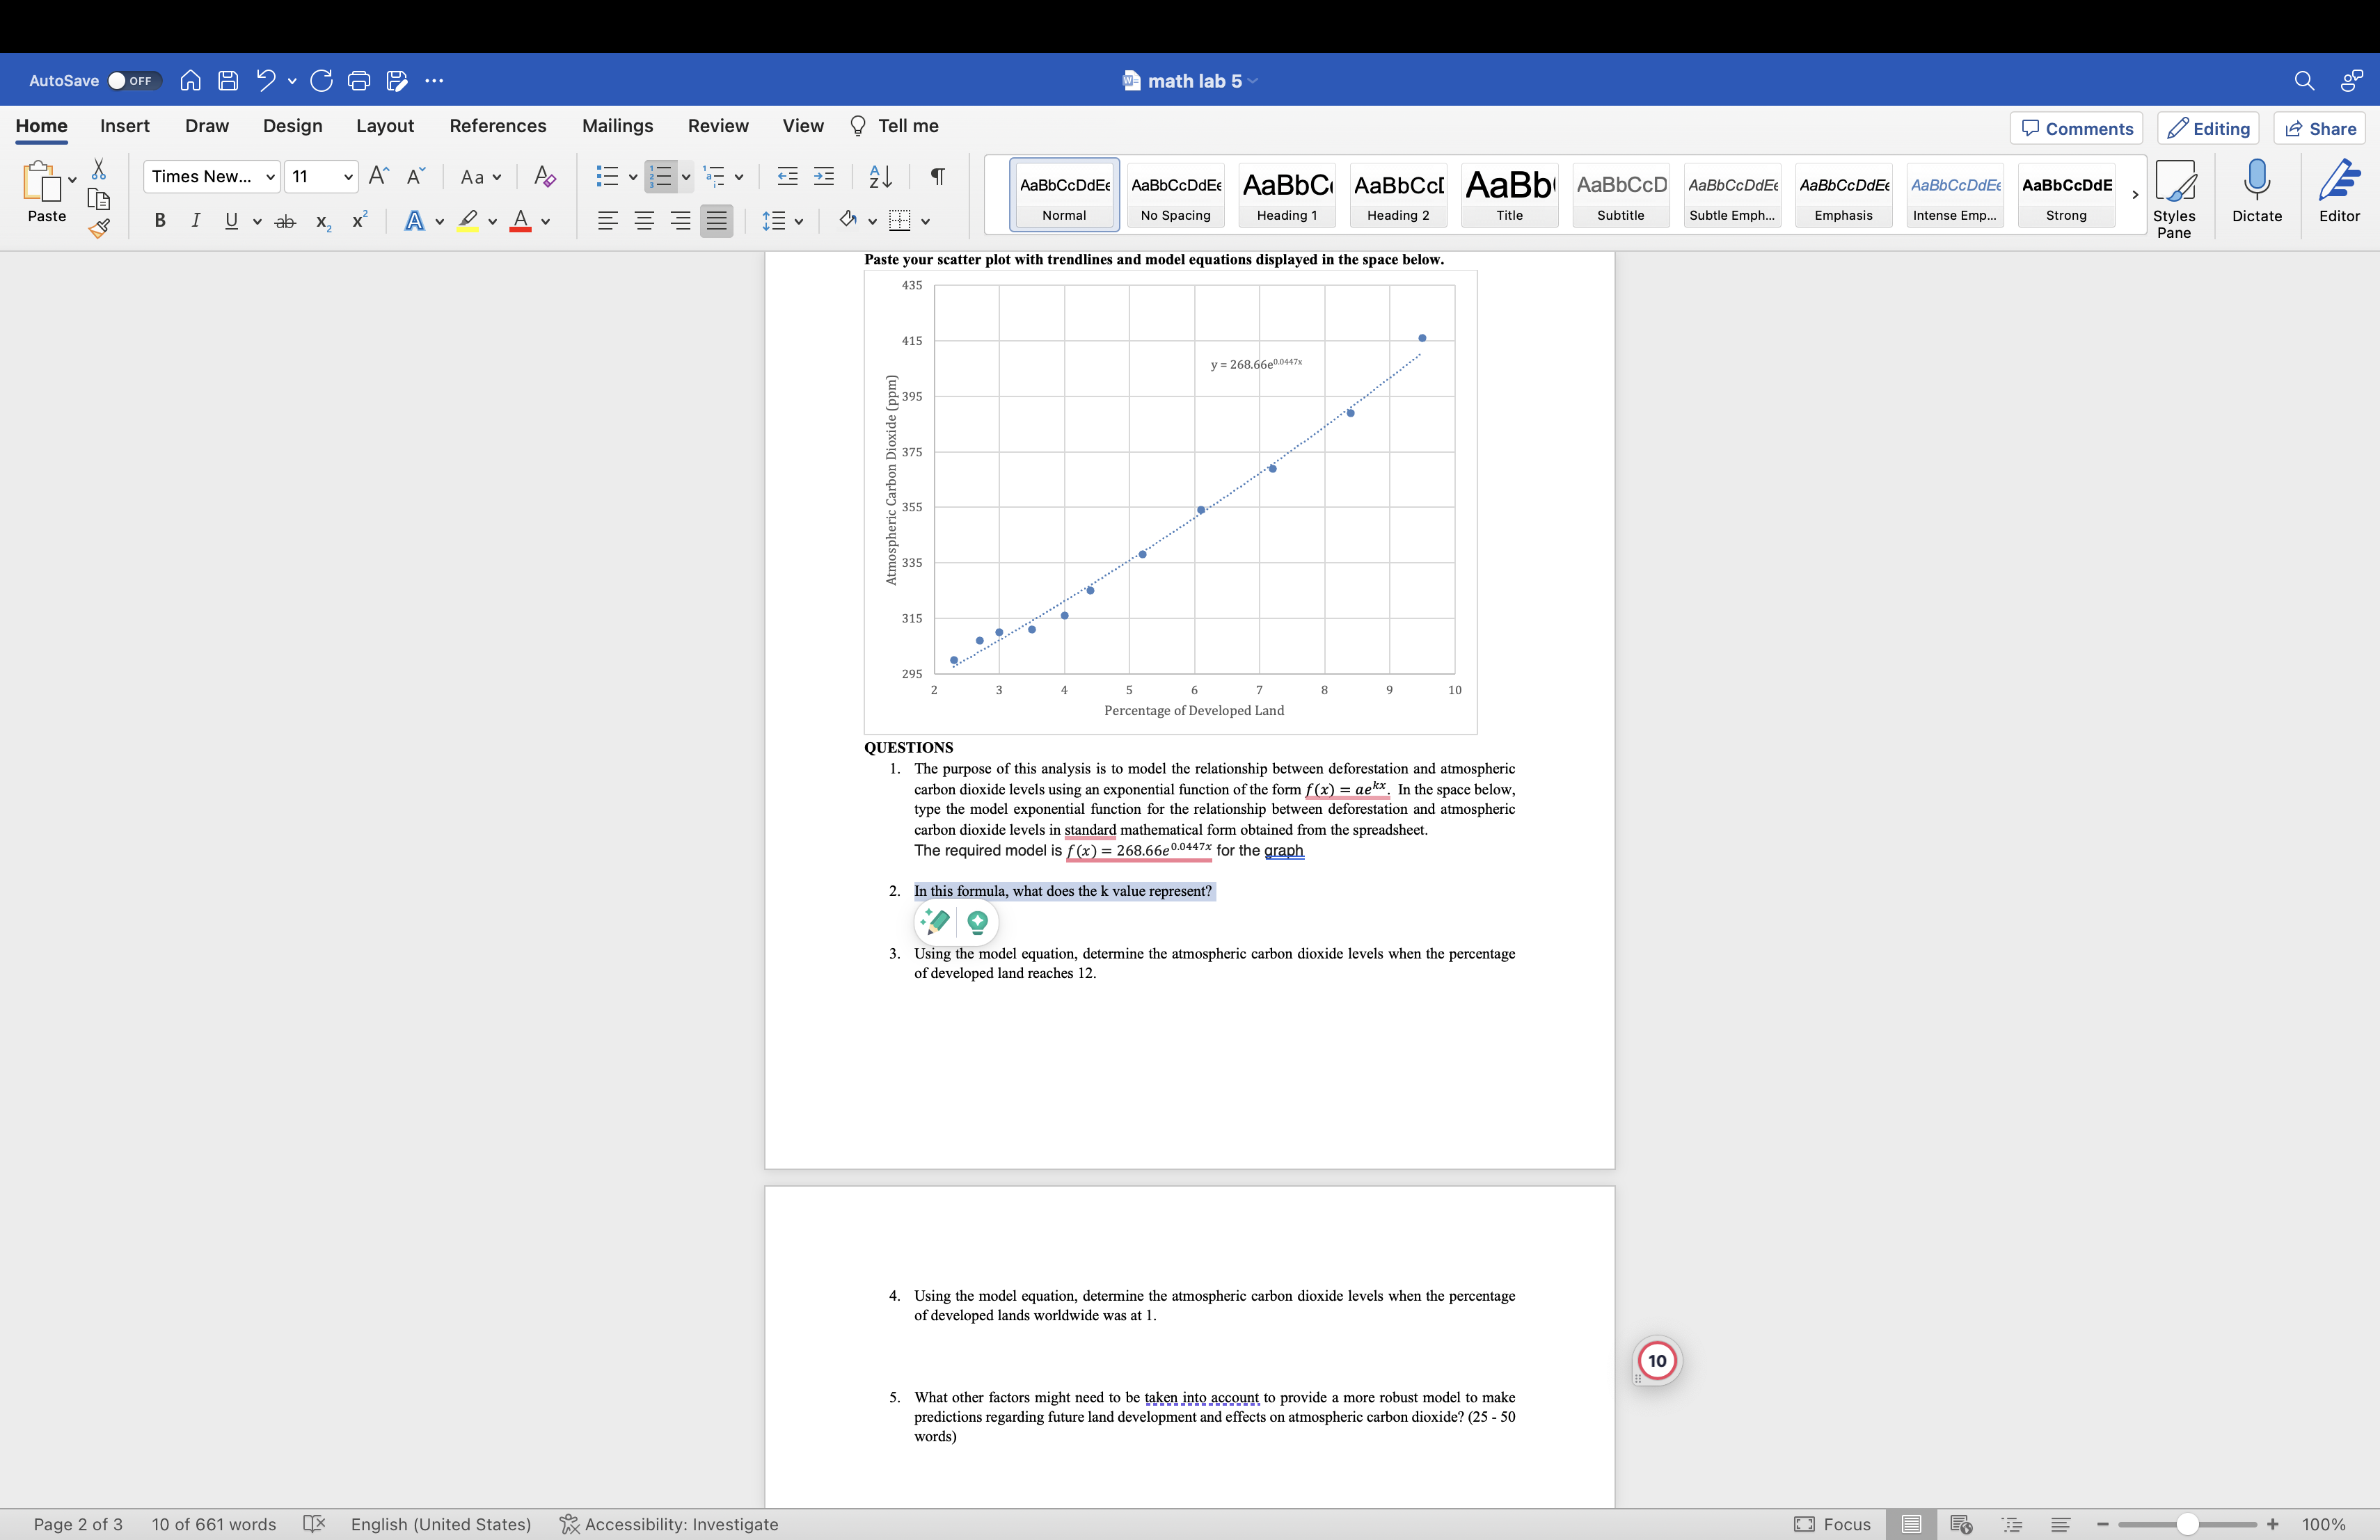Open the Dictate microphone tool
Viewport: 2380px width, 1540px height.
click(x=2256, y=191)
